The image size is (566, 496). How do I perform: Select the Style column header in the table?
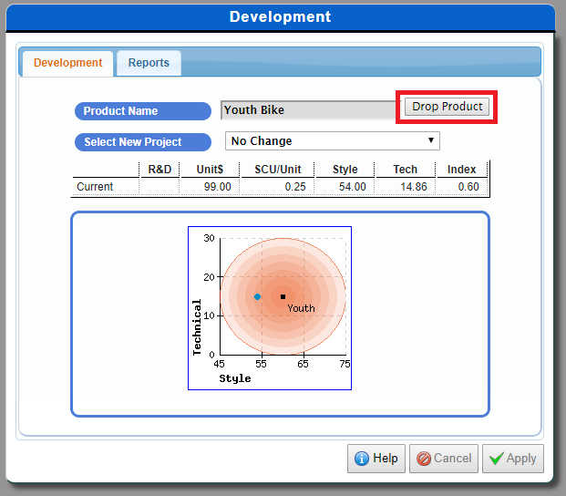pos(345,170)
